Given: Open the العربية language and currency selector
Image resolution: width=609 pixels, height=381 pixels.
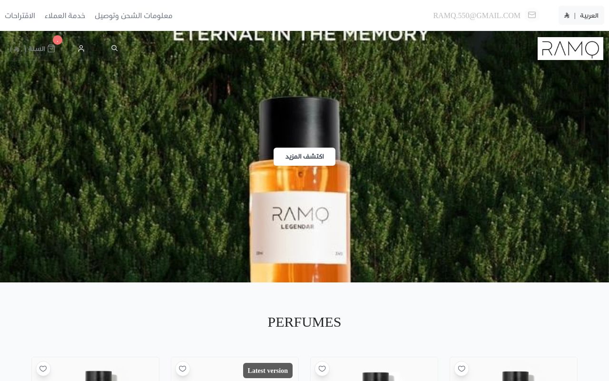Looking at the screenshot, I should (581, 15).
